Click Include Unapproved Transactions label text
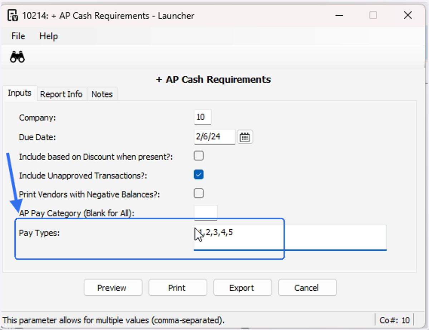The height and width of the screenshot is (330, 429). (x=83, y=176)
